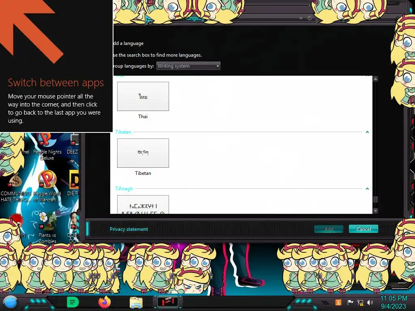Open Peggle World of Warcraft desktop icon
Viewport: 415px width, 311px height.
coord(47,186)
